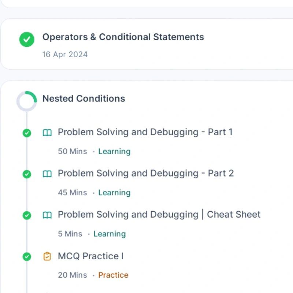This screenshot has height=293, width=293.
Task: Open Problem Solving and Debugging - Part 2
Action: pyautogui.click(x=146, y=173)
